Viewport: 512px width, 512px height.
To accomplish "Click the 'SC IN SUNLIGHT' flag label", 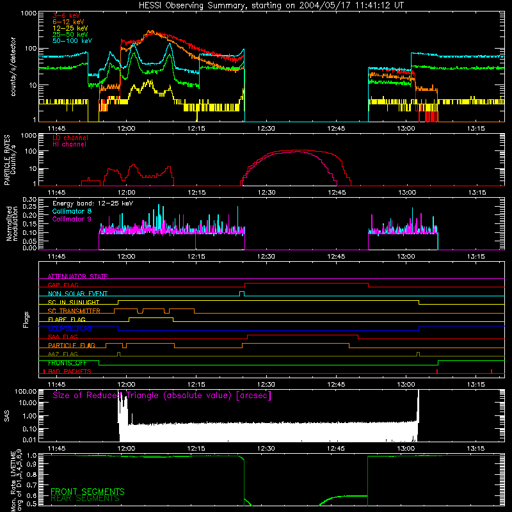I will point(74,302).
